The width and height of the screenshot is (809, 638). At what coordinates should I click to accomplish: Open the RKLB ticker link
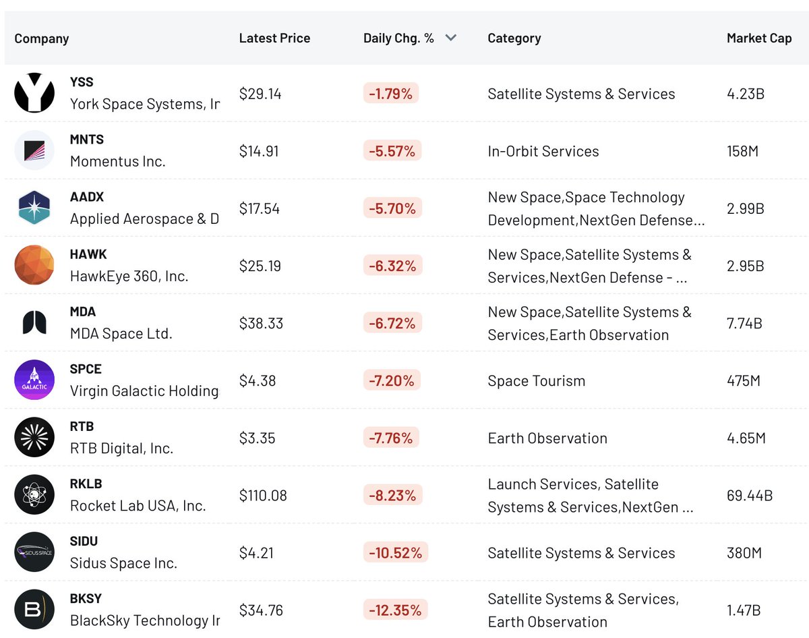86,484
